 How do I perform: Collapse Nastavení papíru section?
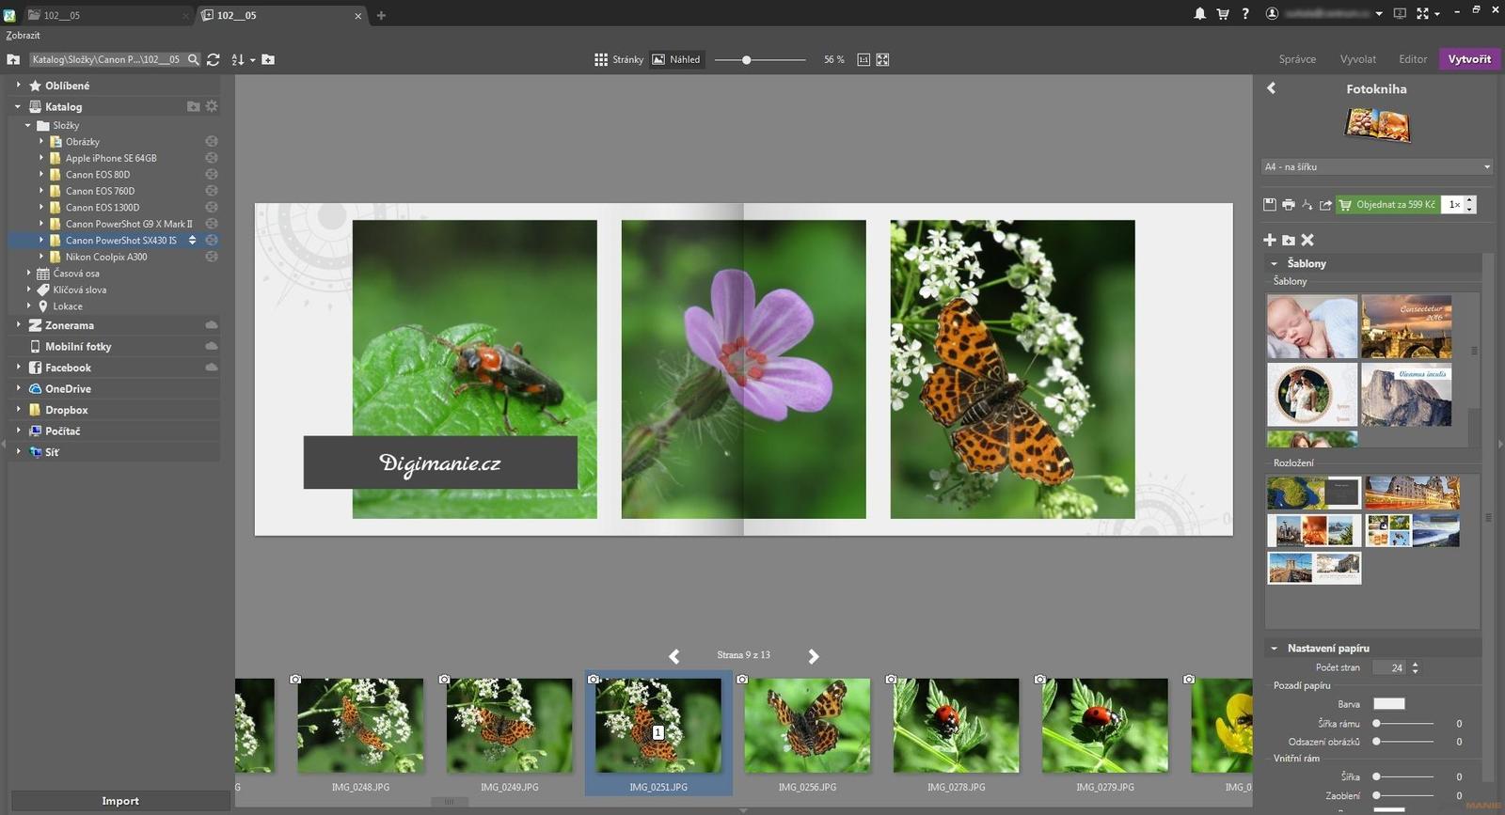pos(1275,648)
